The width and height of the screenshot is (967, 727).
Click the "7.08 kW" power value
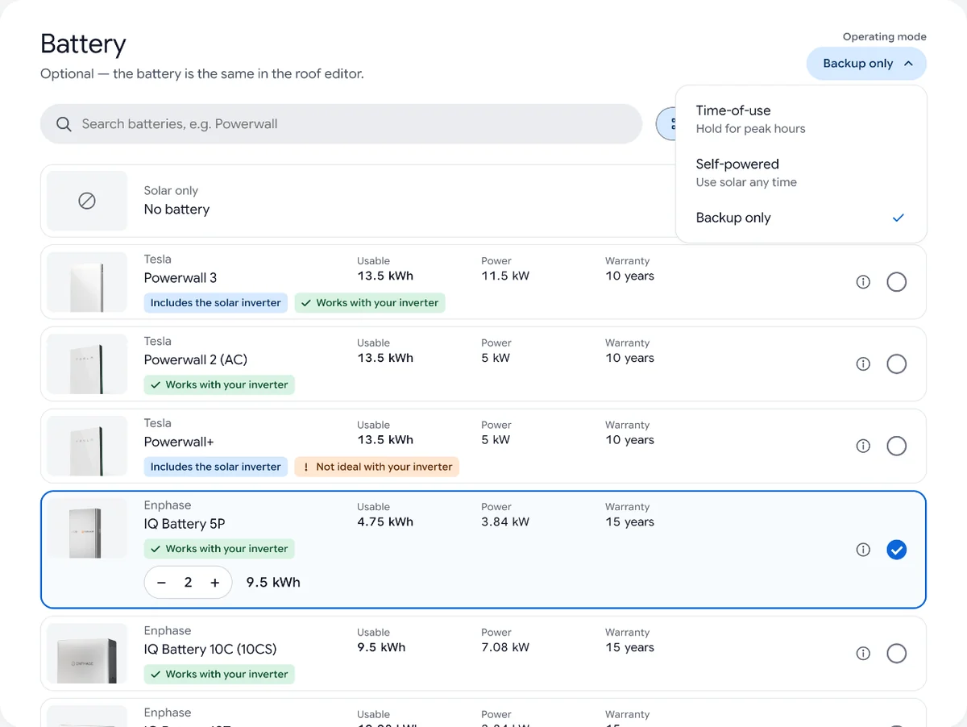(x=505, y=647)
